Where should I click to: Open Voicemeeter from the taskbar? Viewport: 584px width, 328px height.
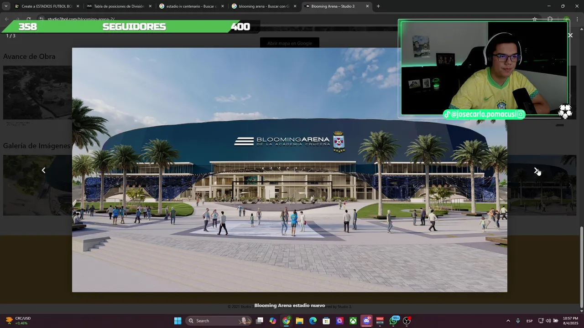coord(380,321)
